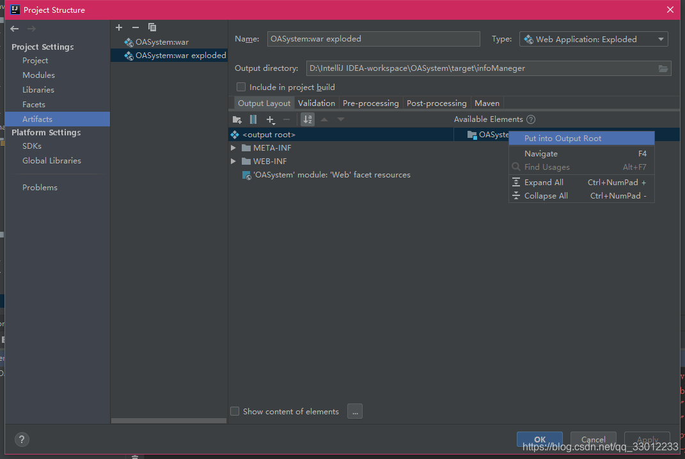Add a copy of element via the layout plus icon
This screenshot has width=685, height=459.
[271, 120]
